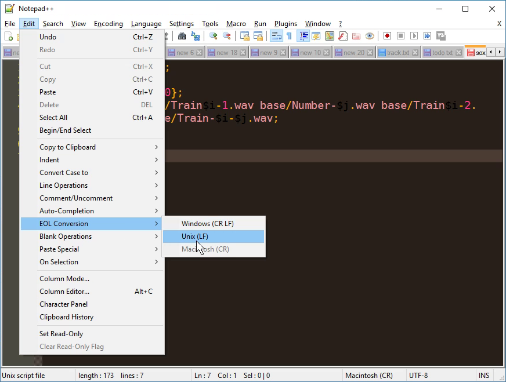Image resolution: width=506 pixels, height=382 pixels.
Task: Click the user-defined language dialog icon
Action: click(x=316, y=36)
